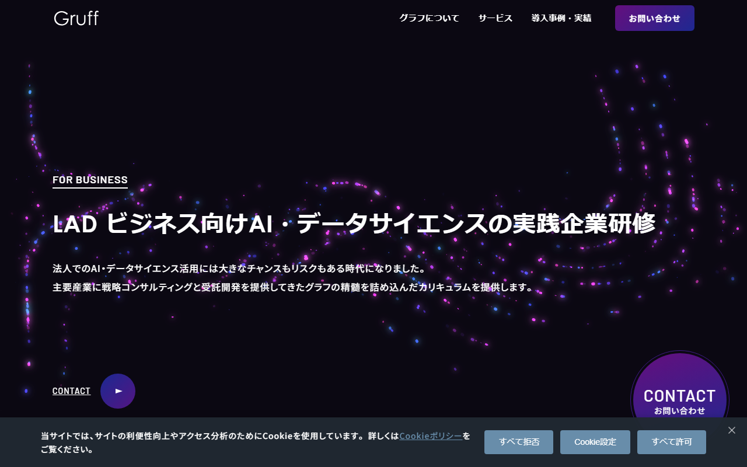This screenshot has width=747, height=467.
Task: Click the particle animation background in hero
Action: (373, 117)
